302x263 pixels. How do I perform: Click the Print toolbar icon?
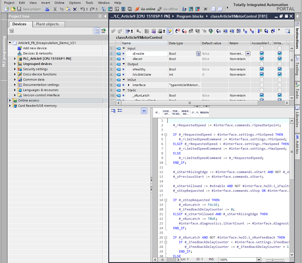pyautogui.click(x=47, y=9)
